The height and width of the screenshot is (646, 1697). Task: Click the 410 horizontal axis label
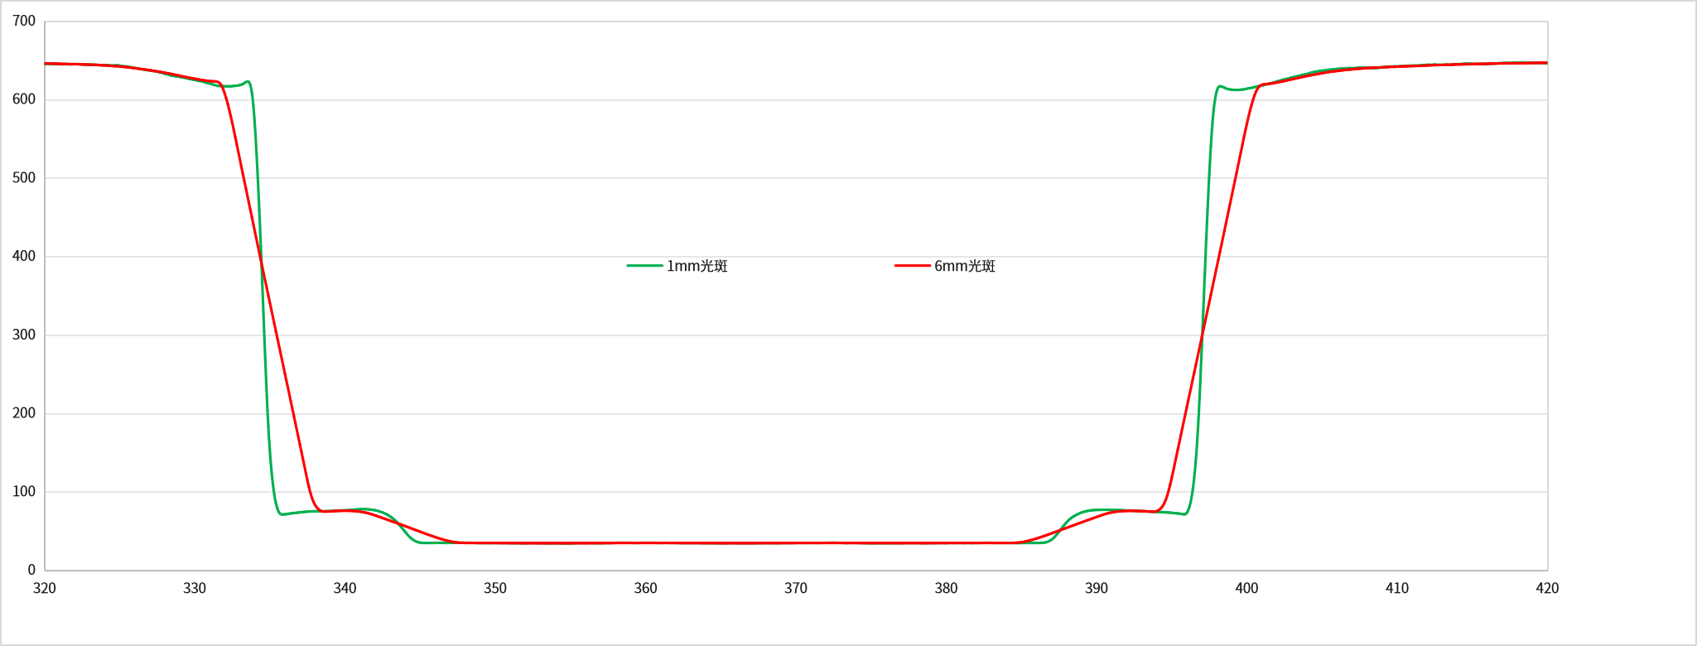coord(1397,588)
